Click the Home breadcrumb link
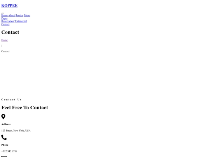The width and height of the screenshot is (210, 157). click(4, 40)
